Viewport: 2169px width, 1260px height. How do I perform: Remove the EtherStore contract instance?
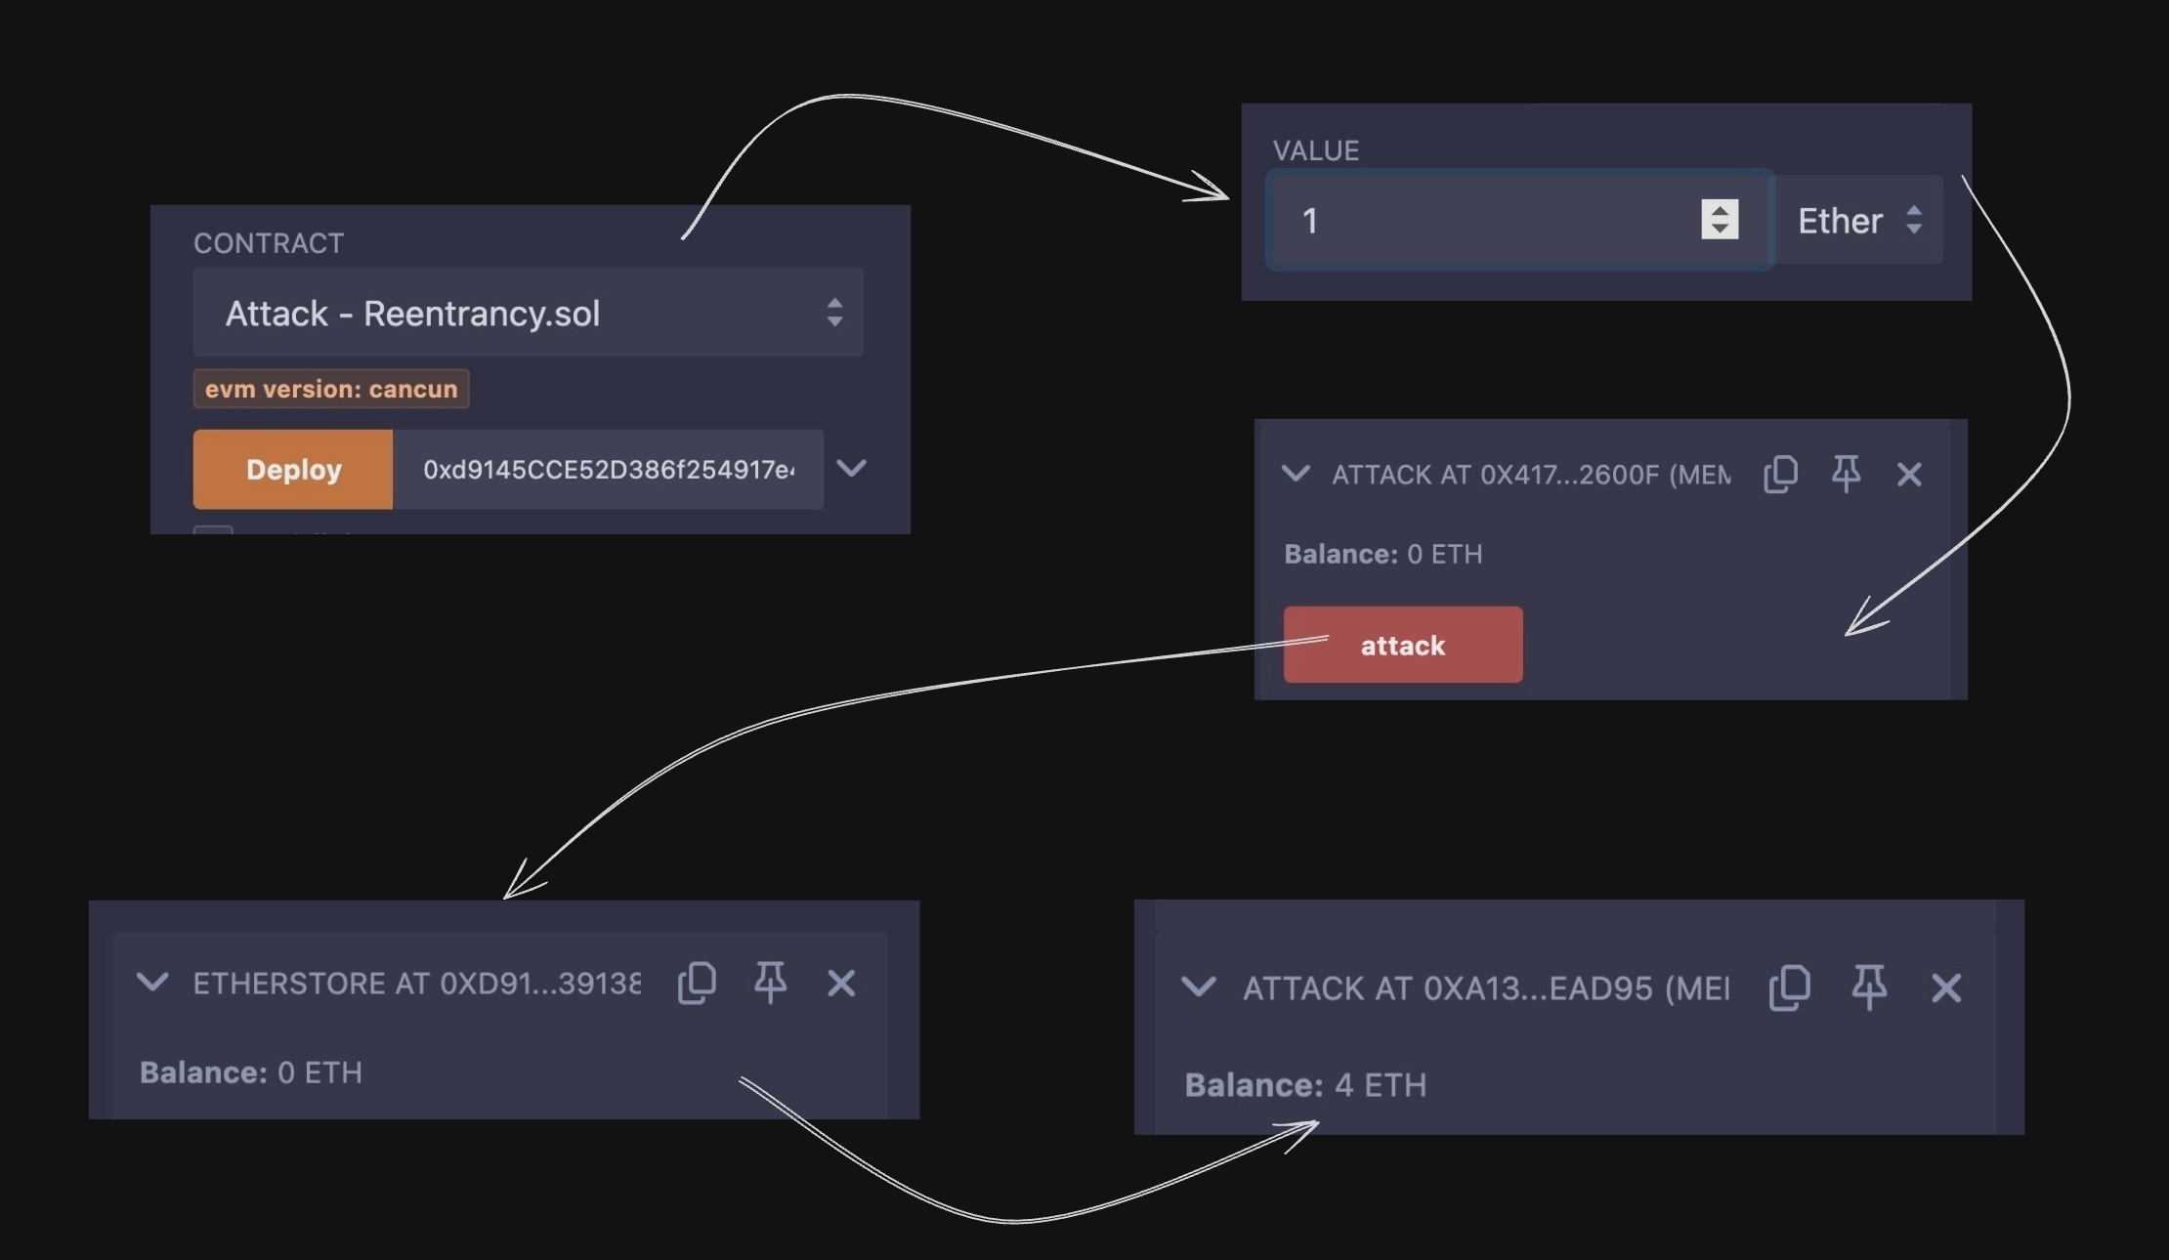(x=841, y=983)
